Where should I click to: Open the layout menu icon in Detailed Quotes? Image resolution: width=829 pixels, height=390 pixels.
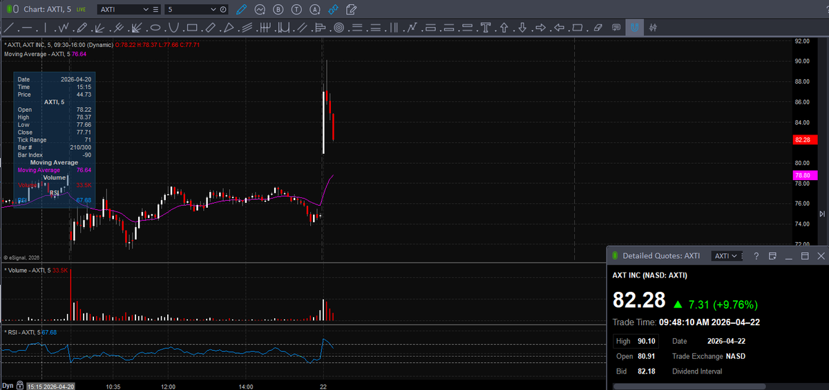click(x=772, y=255)
